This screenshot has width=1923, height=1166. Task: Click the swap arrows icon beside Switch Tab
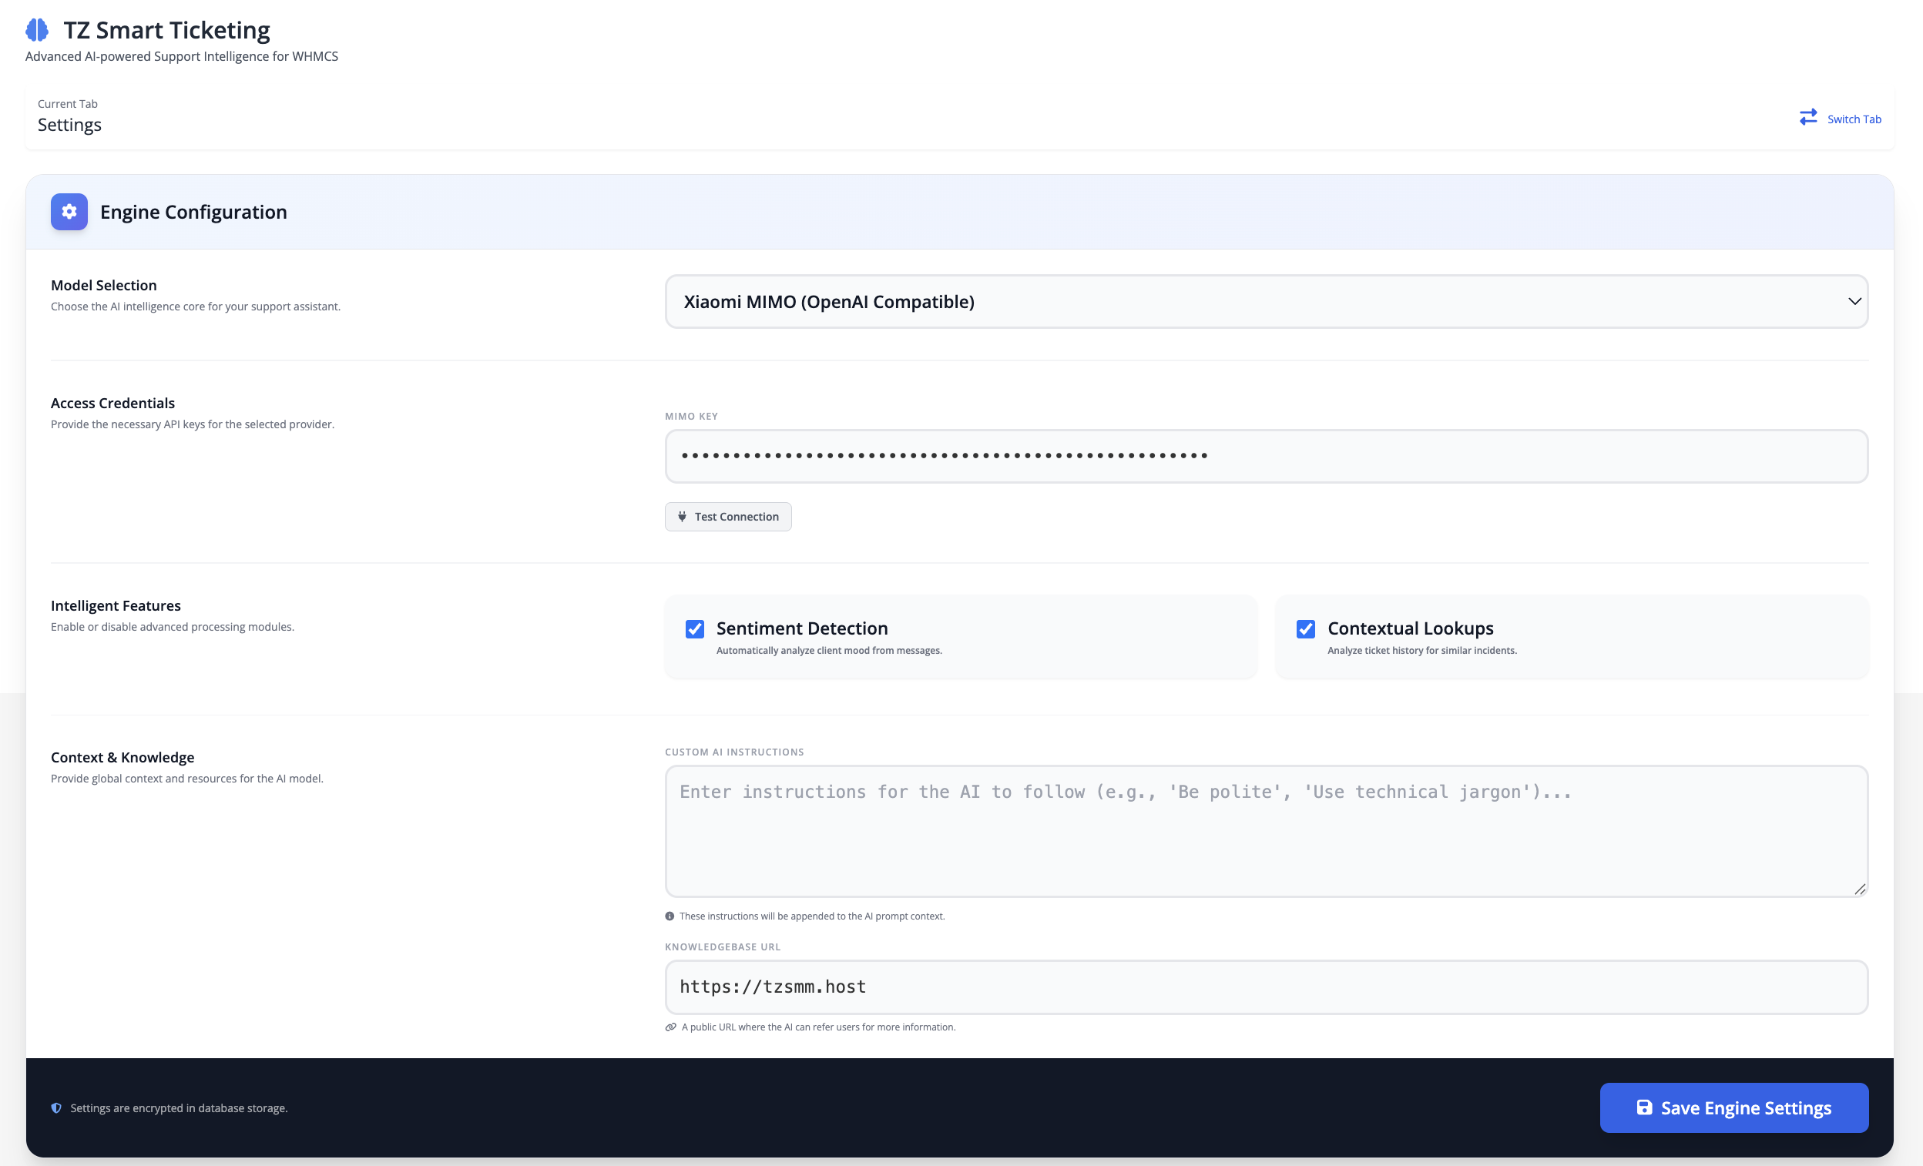click(1810, 118)
